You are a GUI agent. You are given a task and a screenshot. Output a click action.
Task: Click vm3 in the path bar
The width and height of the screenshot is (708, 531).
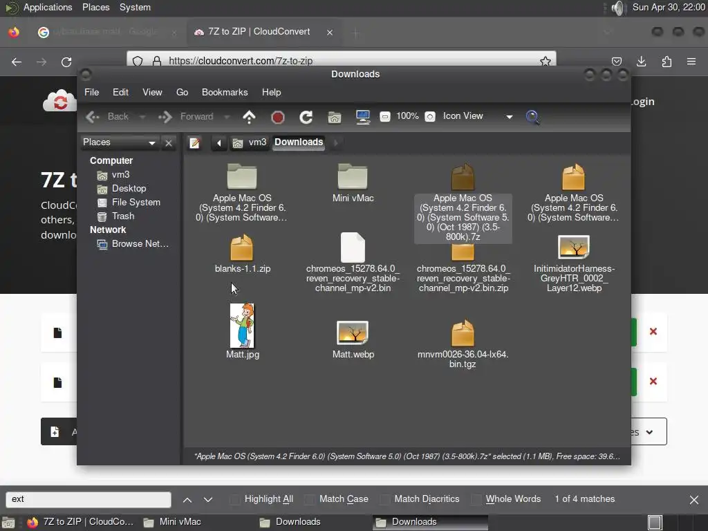coord(250,143)
